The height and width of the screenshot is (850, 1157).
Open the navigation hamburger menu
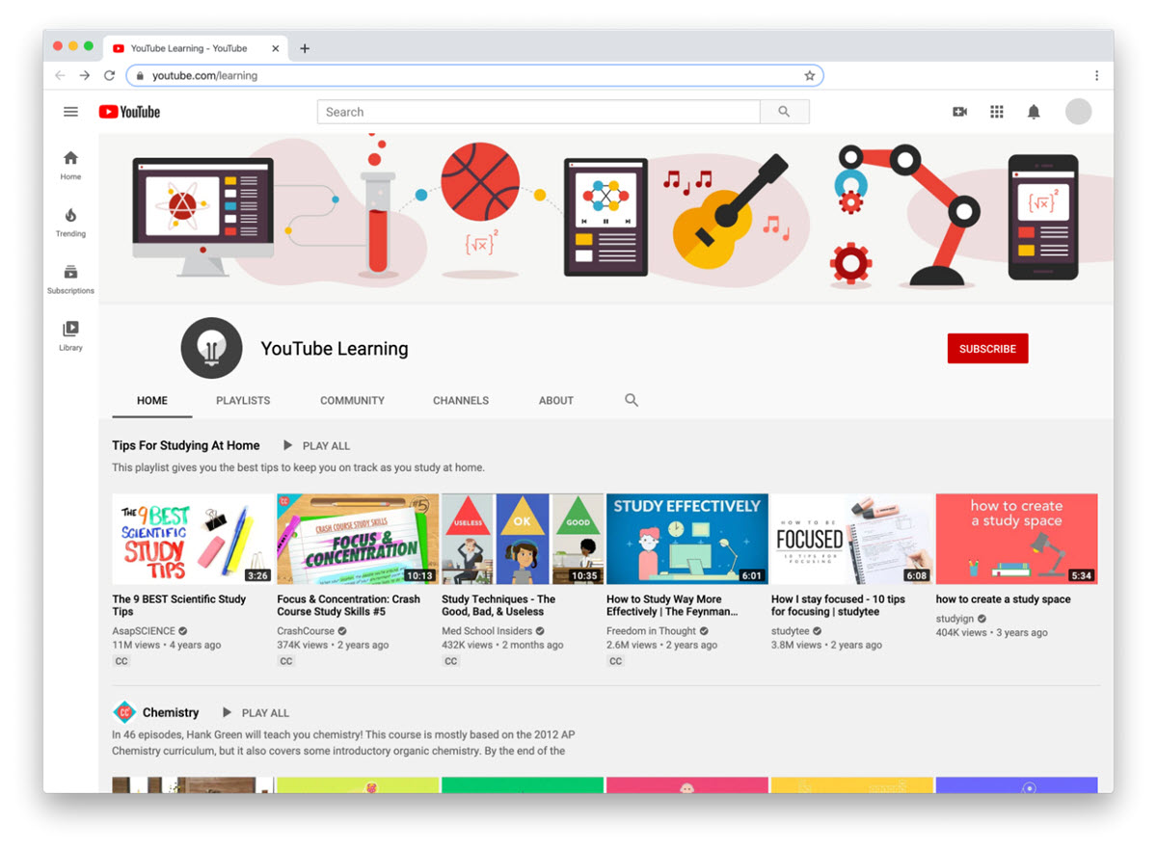tap(70, 111)
